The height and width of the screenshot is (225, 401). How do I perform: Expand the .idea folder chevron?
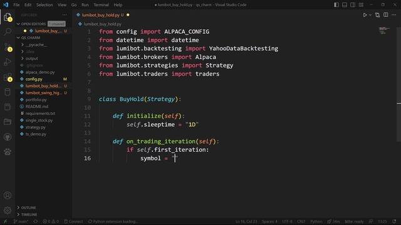pyautogui.click(x=23, y=51)
